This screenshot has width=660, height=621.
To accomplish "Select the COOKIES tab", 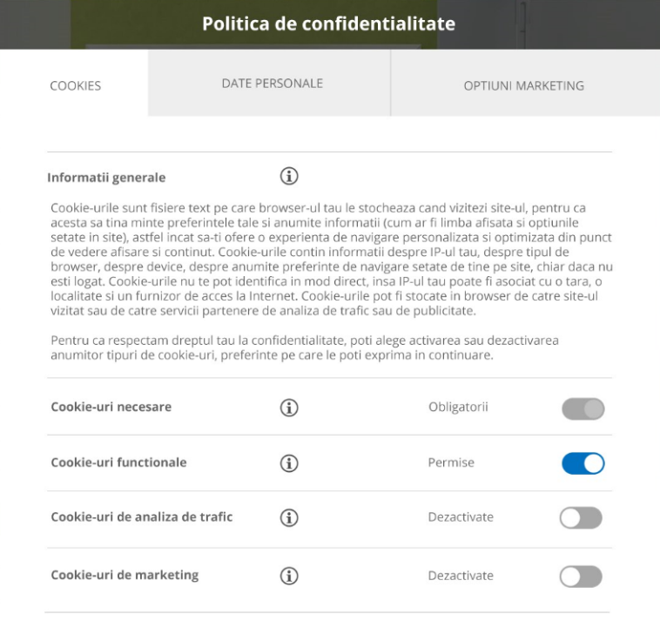I will pos(74,84).
